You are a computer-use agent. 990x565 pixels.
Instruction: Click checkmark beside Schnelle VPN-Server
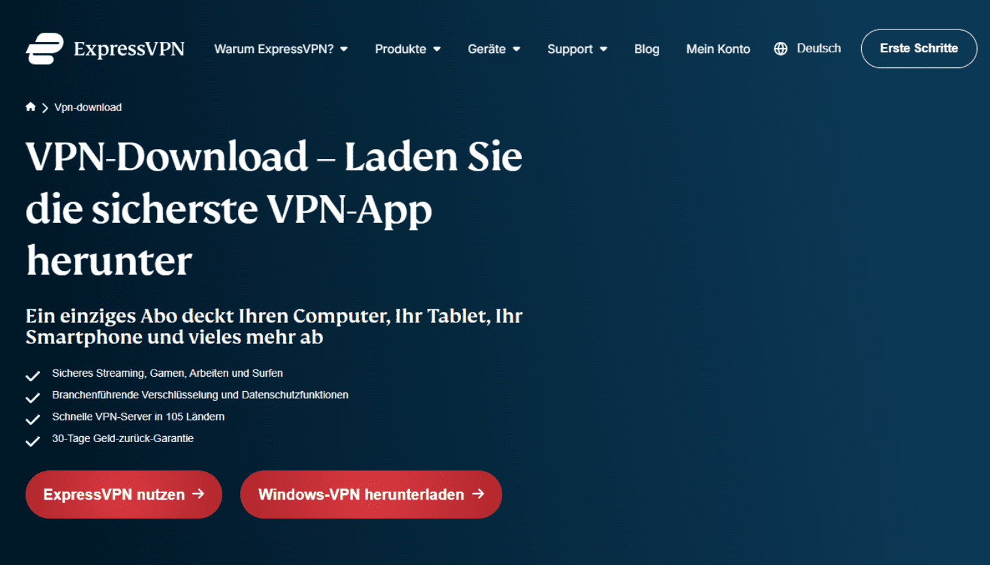tap(33, 419)
